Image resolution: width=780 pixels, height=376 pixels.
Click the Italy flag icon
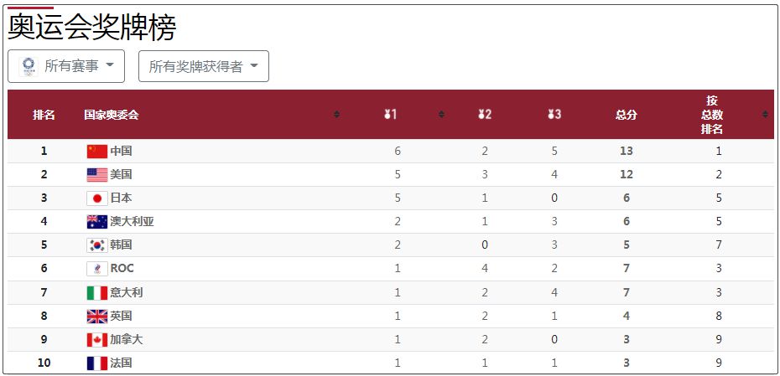click(97, 292)
